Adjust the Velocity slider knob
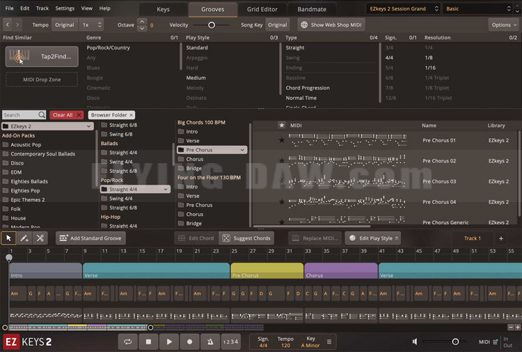This screenshot has width=522, height=352. 212,25
